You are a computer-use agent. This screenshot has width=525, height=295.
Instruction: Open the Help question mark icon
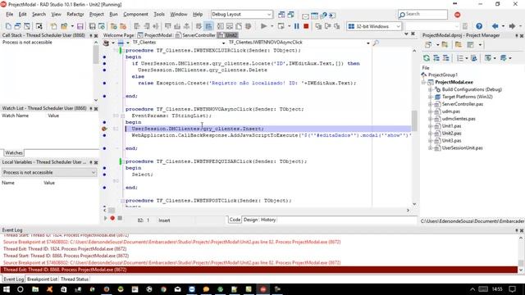[x=479, y=26]
